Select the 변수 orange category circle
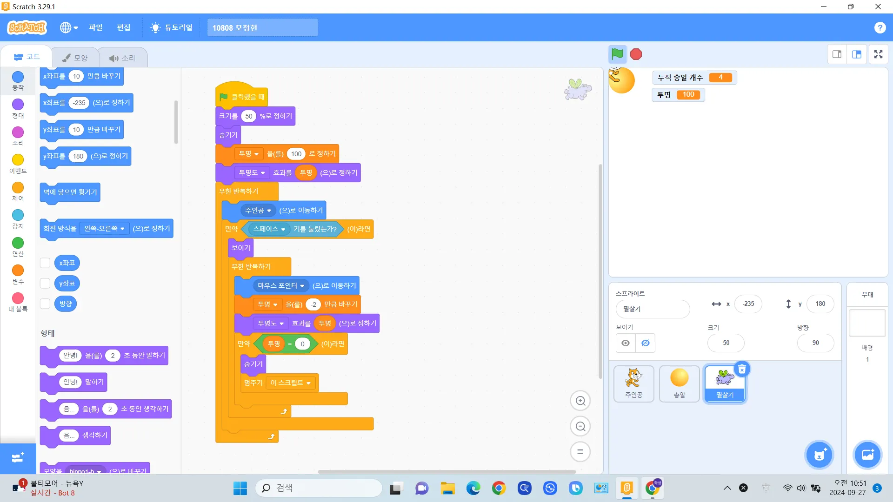 tap(18, 271)
